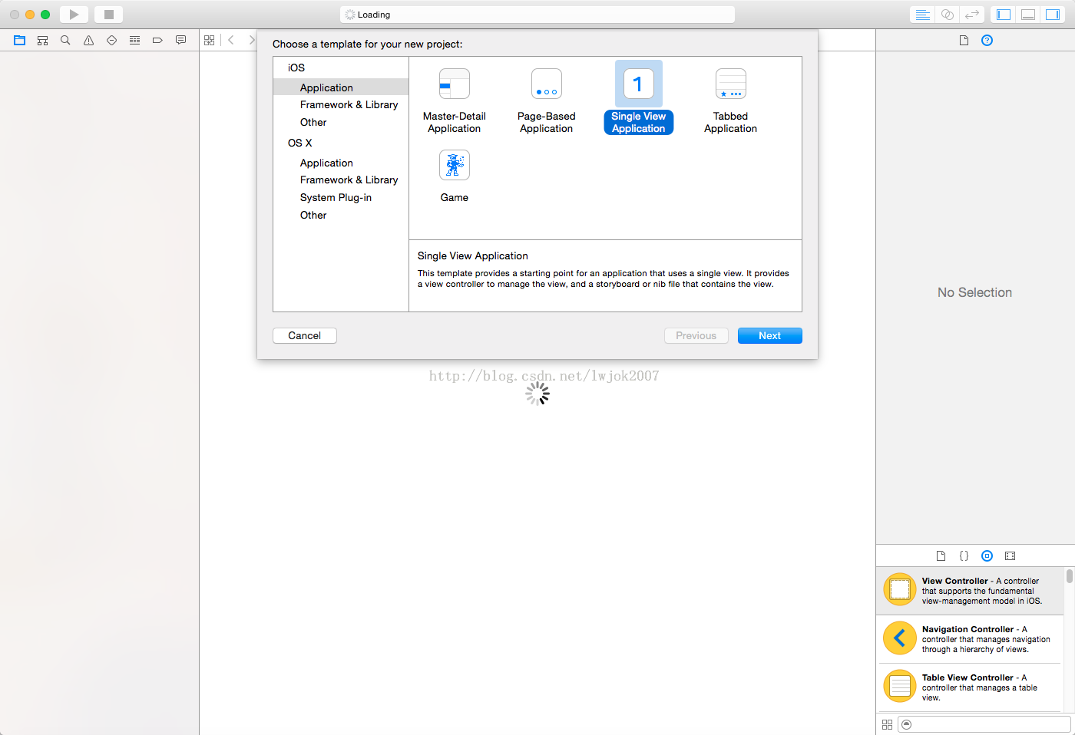The image size is (1075, 735).
Task: Click the iOS section header
Action: [x=296, y=68]
